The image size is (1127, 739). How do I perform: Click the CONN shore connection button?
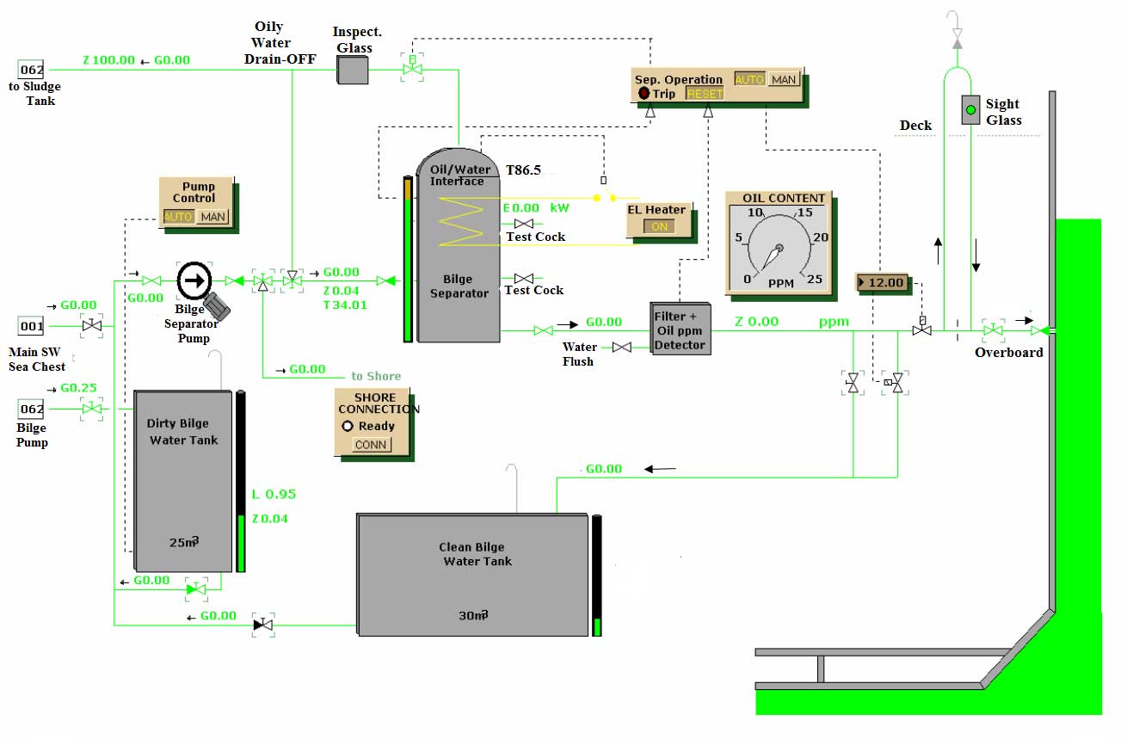click(x=372, y=445)
